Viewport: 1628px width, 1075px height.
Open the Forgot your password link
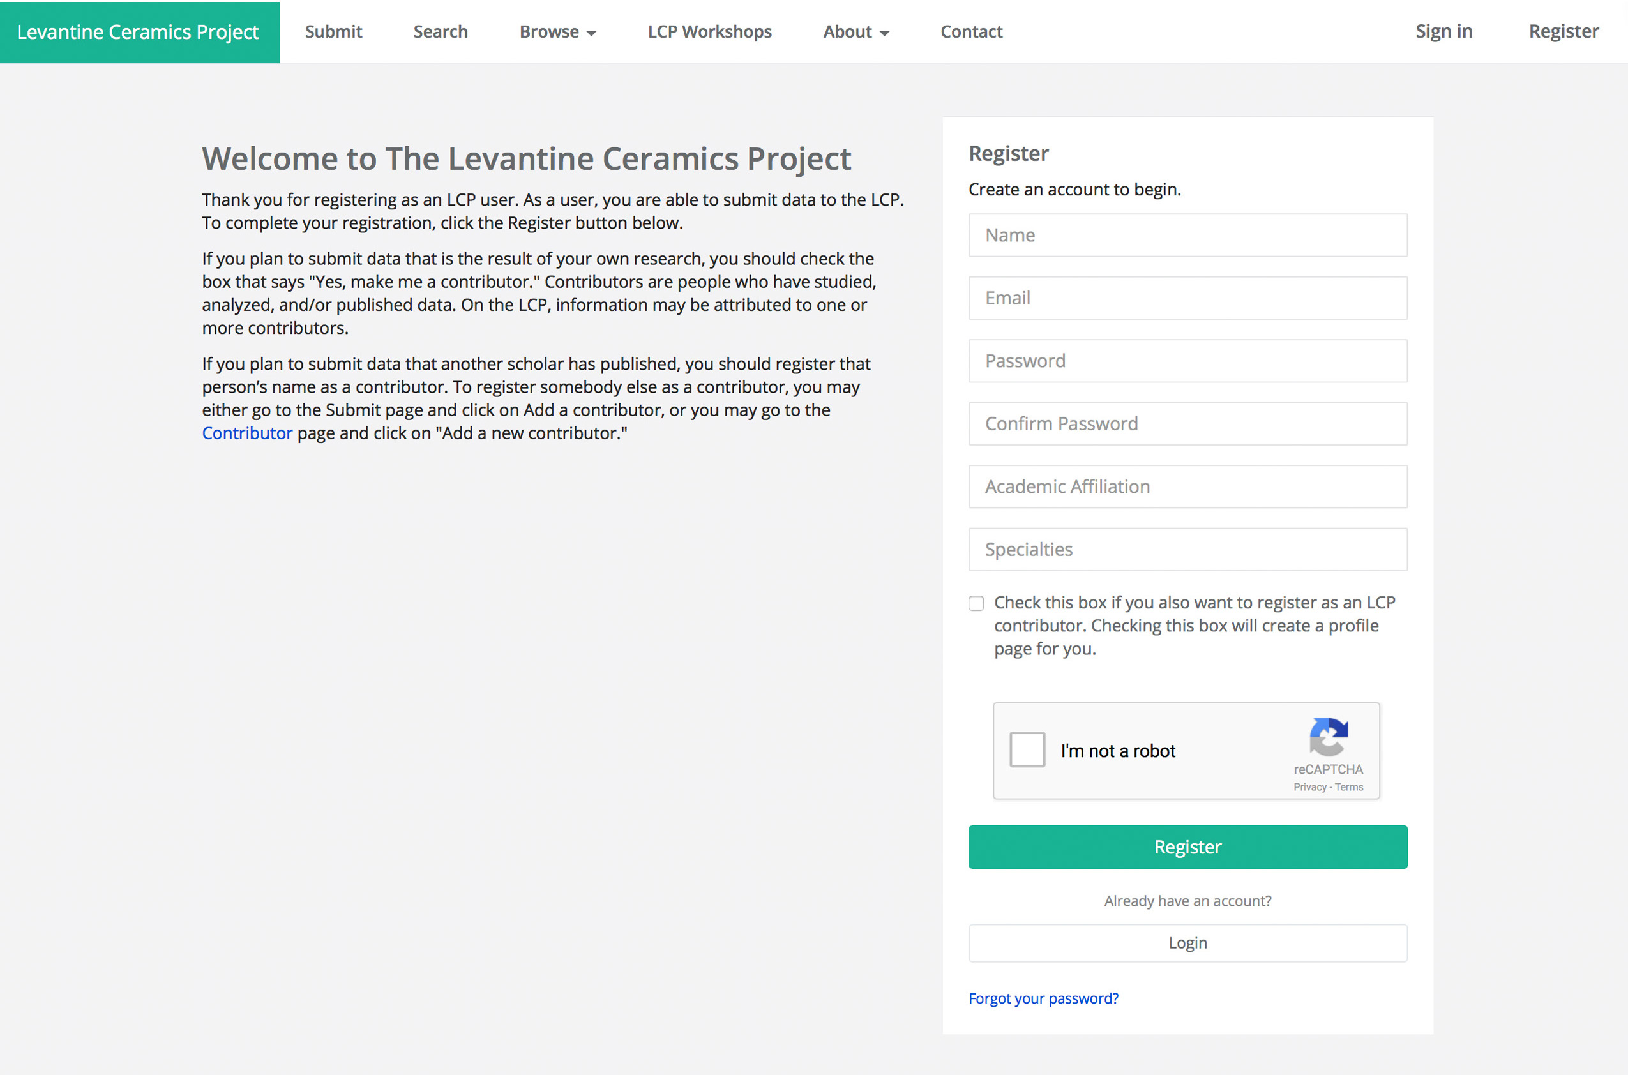point(1043,998)
